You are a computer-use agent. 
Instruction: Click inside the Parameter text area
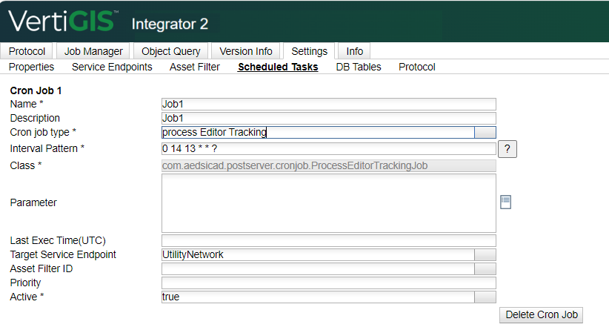(x=328, y=203)
